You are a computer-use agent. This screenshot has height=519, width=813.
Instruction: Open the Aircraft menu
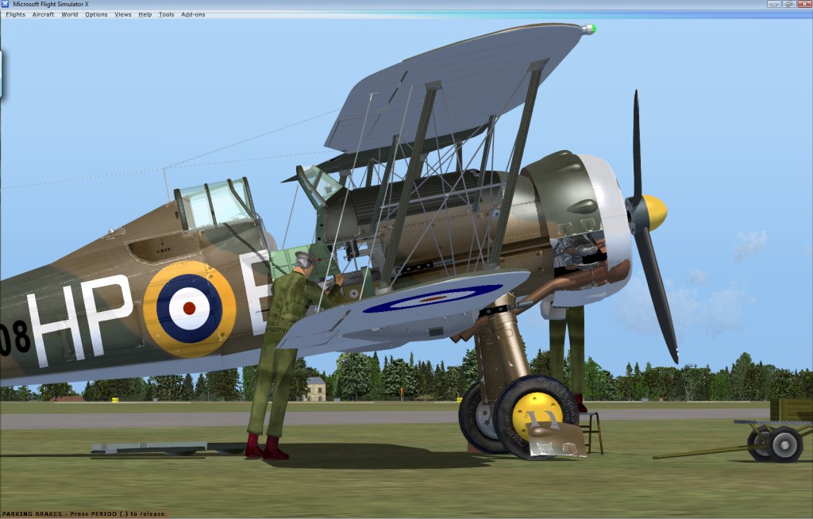[43, 14]
